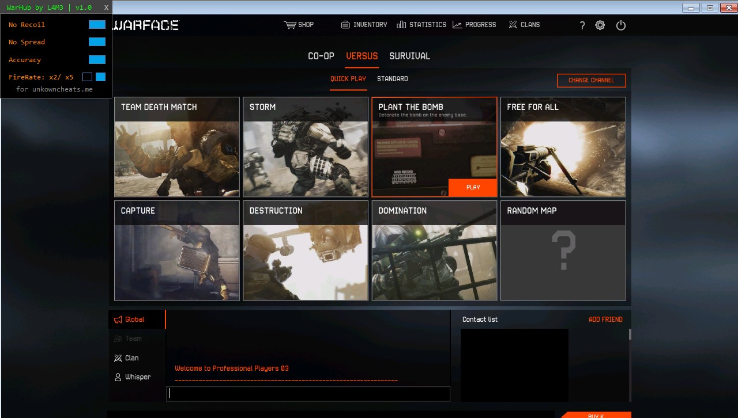The width and height of the screenshot is (738, 418).
Task: Toggle the No Spread switch
Action: tap(97, 42)
